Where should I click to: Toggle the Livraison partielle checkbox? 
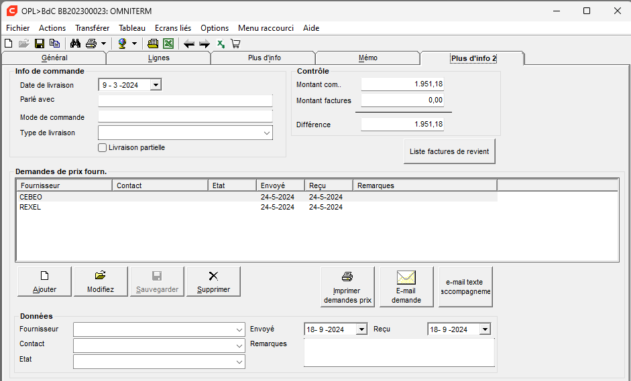pyautogui.click(x=102, y=147)
